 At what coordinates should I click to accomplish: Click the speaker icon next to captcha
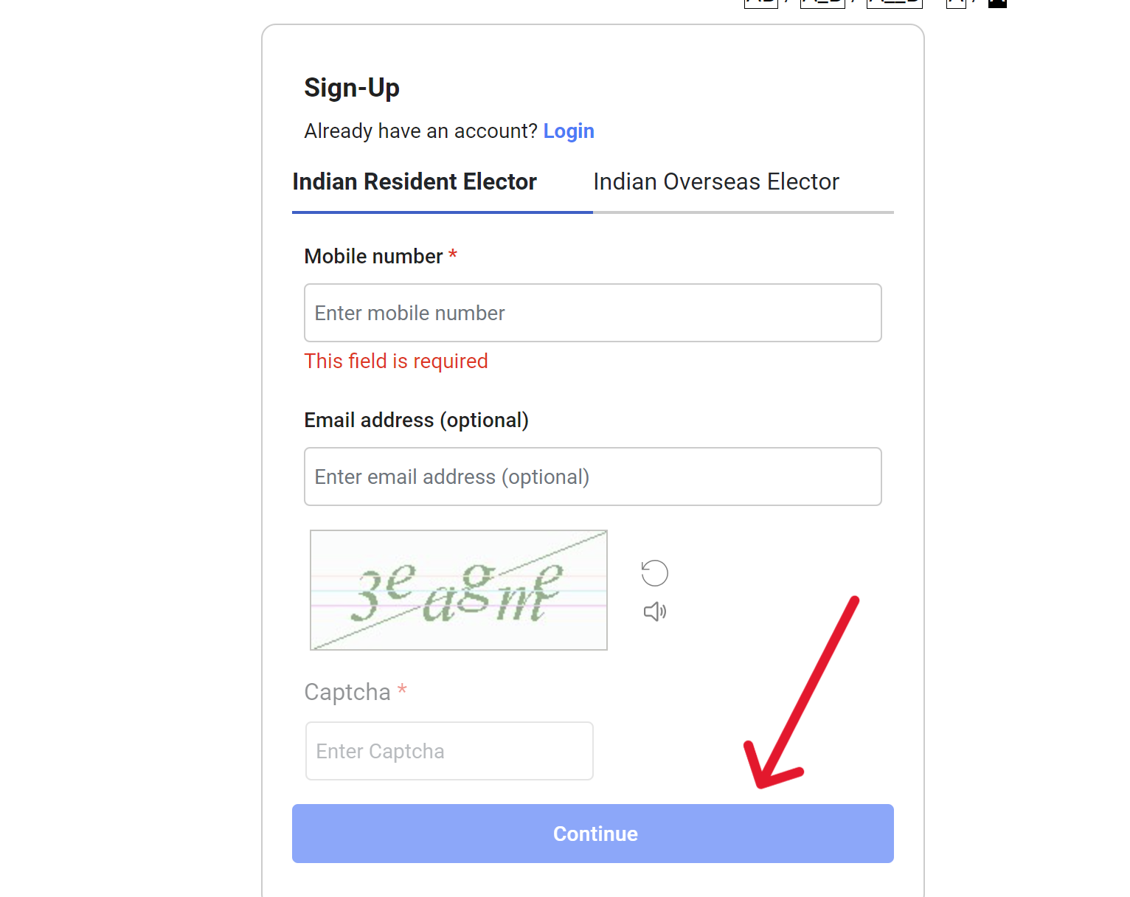pos(655,611)
